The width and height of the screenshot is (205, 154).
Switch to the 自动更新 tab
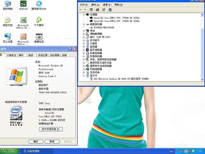pos(55,55)
